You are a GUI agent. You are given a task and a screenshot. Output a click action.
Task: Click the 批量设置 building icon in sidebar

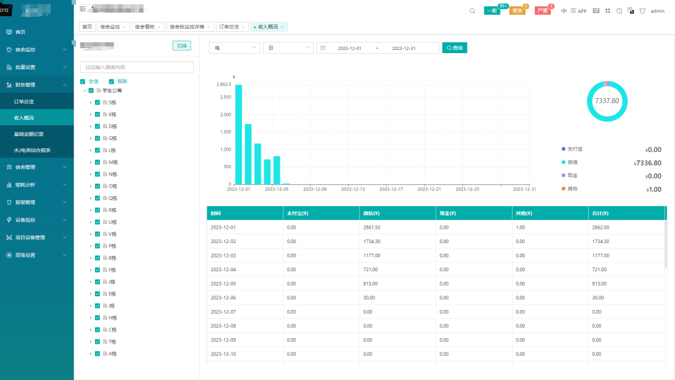pyautogui.click(x=9, y=67)
